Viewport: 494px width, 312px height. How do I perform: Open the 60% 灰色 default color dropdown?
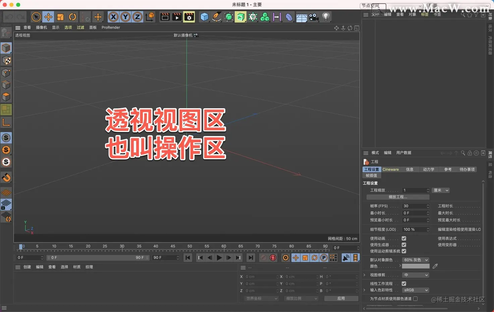416,260
